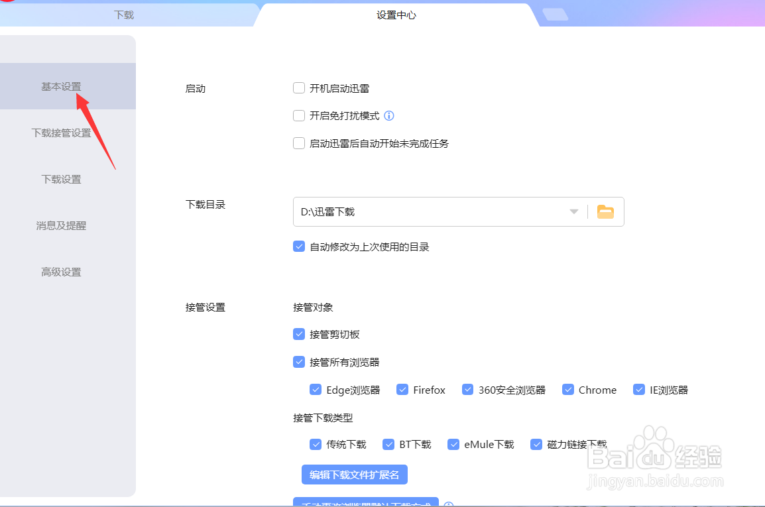Screen dimensions: 765x507
Task: Select the 设置中心 tab
Action: click(396, 15)
